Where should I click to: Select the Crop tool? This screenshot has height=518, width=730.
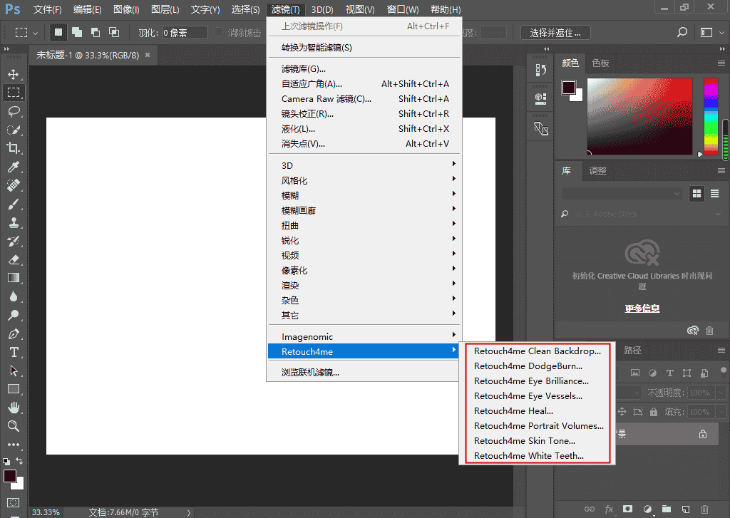click(14, 148)
